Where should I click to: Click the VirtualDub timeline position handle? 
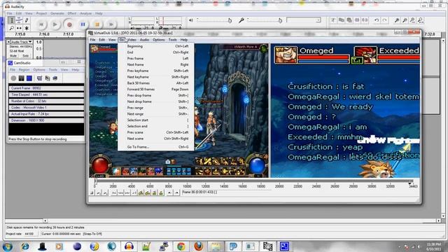pyautogui.click(x=95, y=181)
